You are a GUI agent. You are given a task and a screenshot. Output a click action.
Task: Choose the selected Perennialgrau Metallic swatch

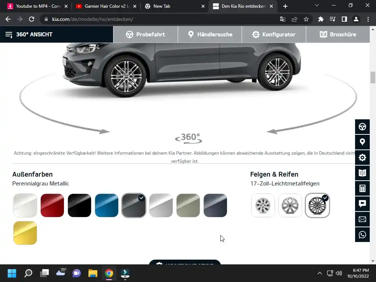click(134, 206)
